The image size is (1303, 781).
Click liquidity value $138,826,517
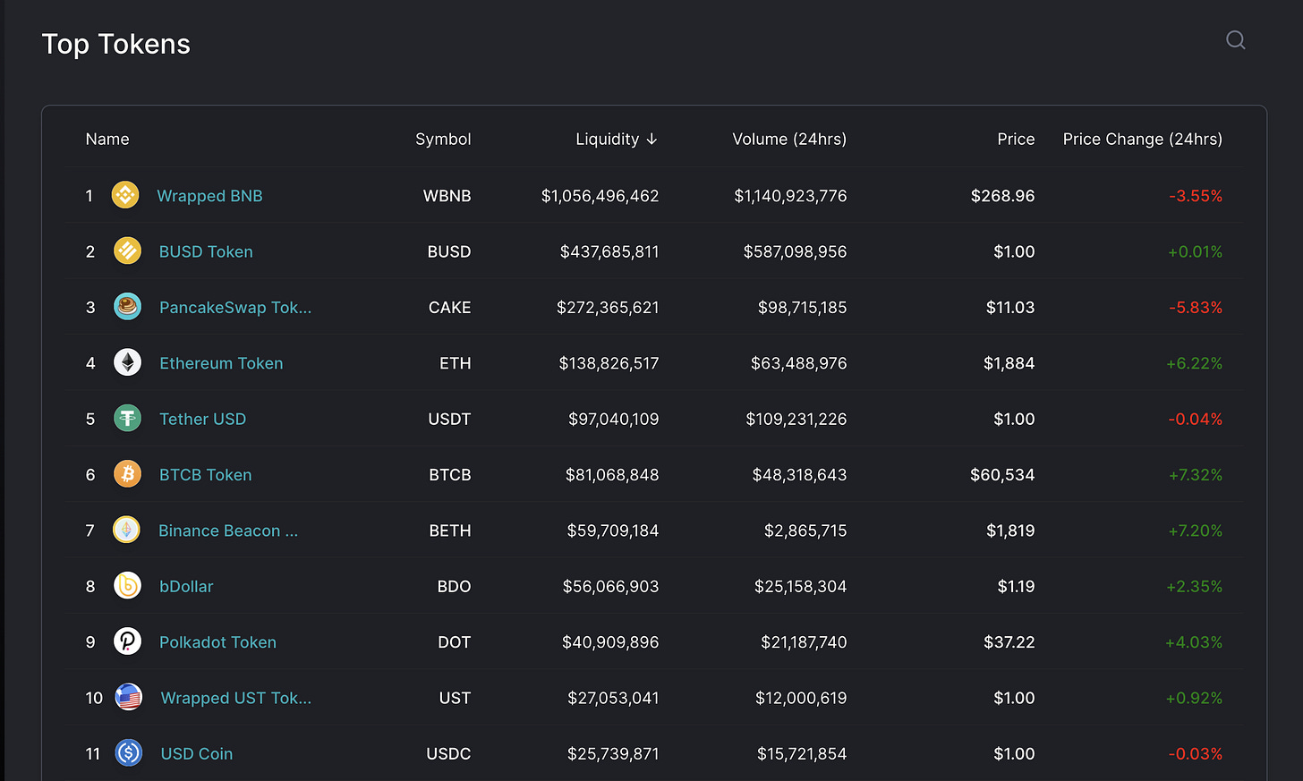tap(609, 363)
